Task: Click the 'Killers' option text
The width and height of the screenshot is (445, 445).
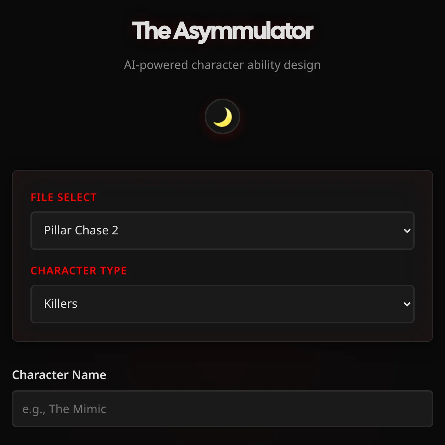Action: (60, 304)
